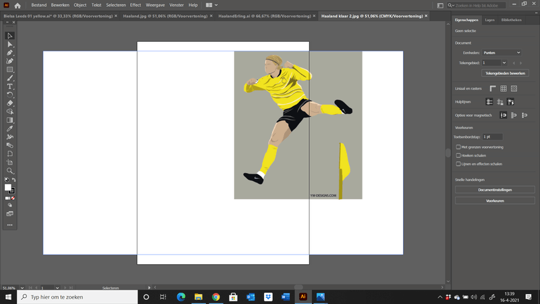Toggle the grid display
This screenshot has height=304, width=540.
(x=504, y=88)
